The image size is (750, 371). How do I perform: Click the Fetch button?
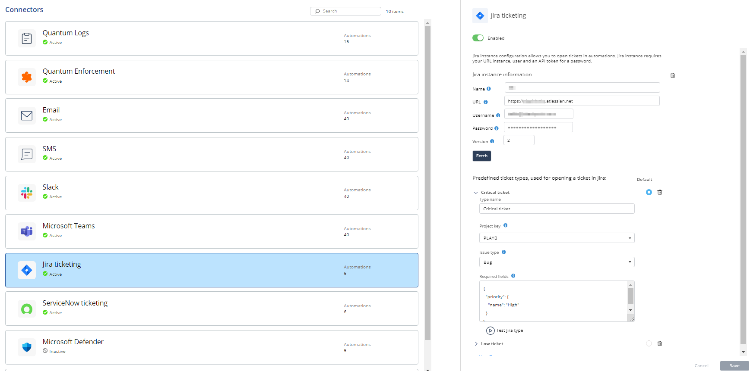[482, 156]
